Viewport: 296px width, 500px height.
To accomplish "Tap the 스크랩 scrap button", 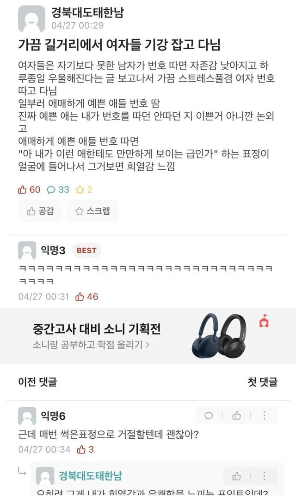I will point(92,211).
